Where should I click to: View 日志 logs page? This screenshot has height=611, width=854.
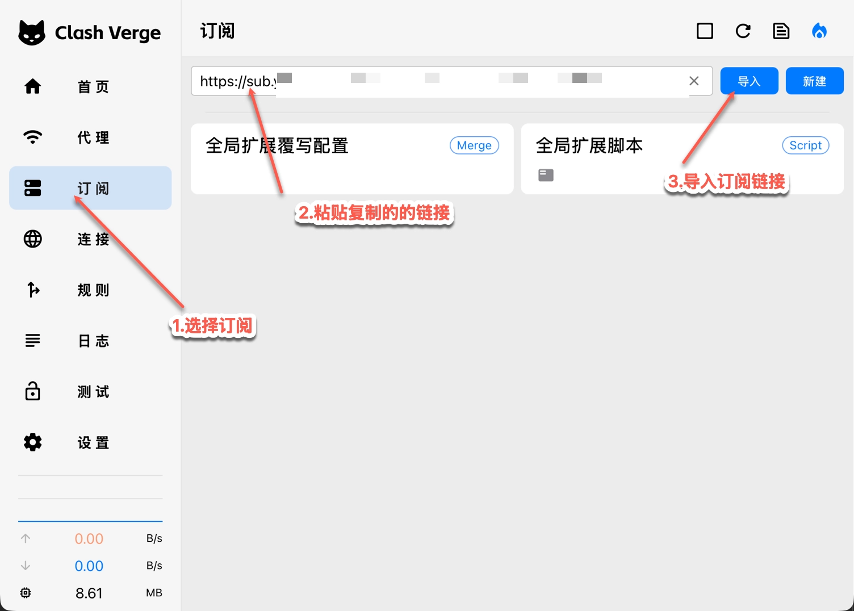[90, 341]
